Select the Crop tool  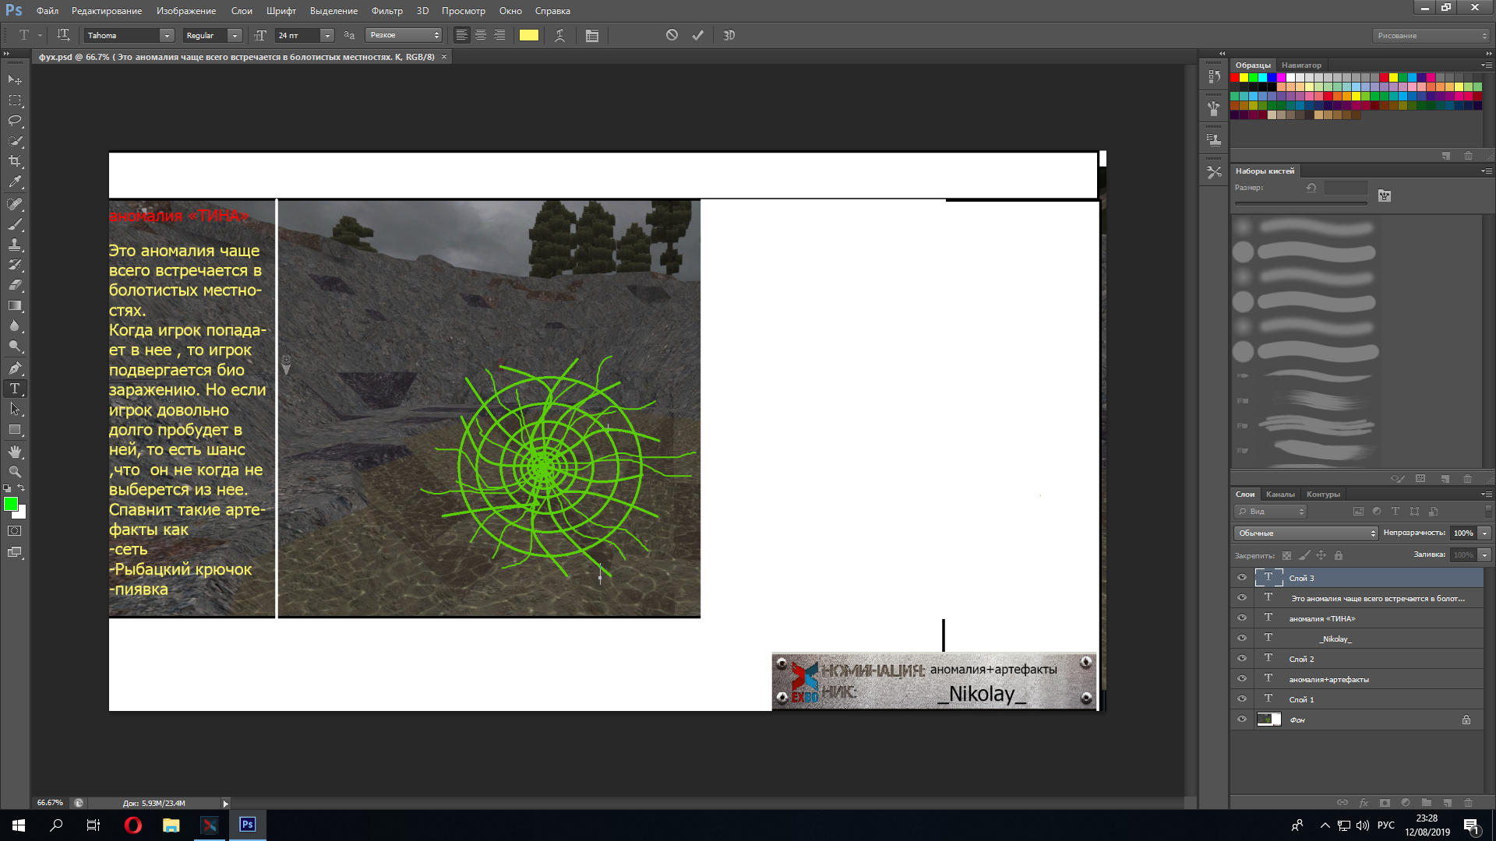point(15,161)
